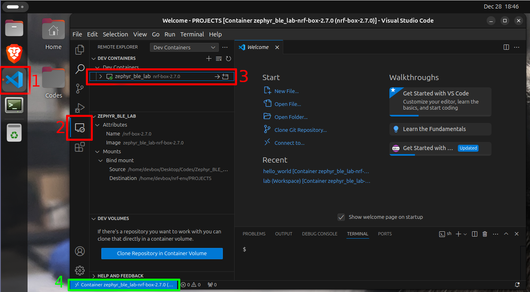This screenshot has height=292, width=530.
Task: Click the forwarded ports status indicator
Action: pos(212,285)
